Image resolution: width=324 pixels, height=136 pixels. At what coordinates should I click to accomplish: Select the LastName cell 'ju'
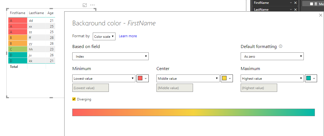(36, 55)
